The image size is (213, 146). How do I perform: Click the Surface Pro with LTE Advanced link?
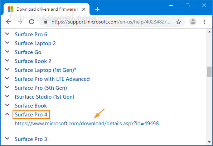52,79
